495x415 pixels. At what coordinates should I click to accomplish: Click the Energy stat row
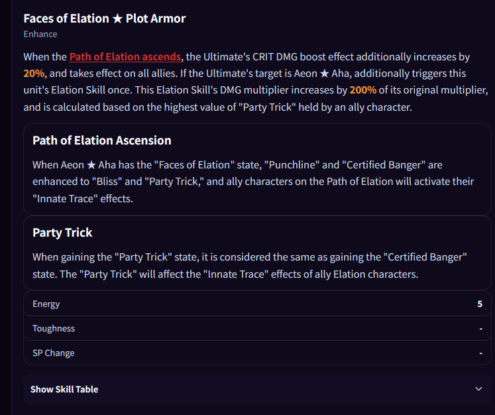[257, 304]
